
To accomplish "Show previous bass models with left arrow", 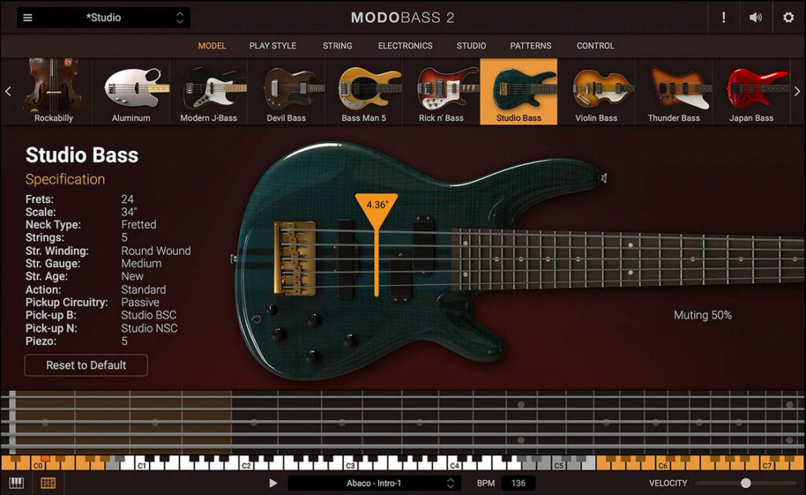I will click(8, 91).
